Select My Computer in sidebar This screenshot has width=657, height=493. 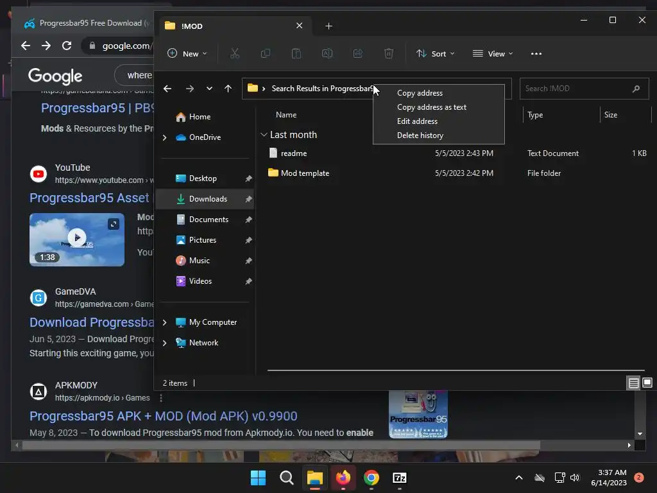click(x=213, y=322)
